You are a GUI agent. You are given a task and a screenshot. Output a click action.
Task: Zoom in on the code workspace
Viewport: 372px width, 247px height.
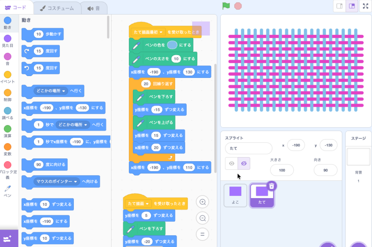click(203, 202)
